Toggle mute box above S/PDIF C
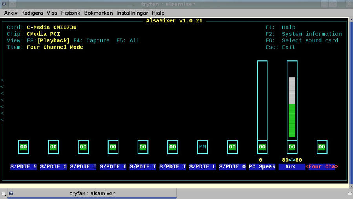Screen dimensions: 353x199 tap(53, 147)
